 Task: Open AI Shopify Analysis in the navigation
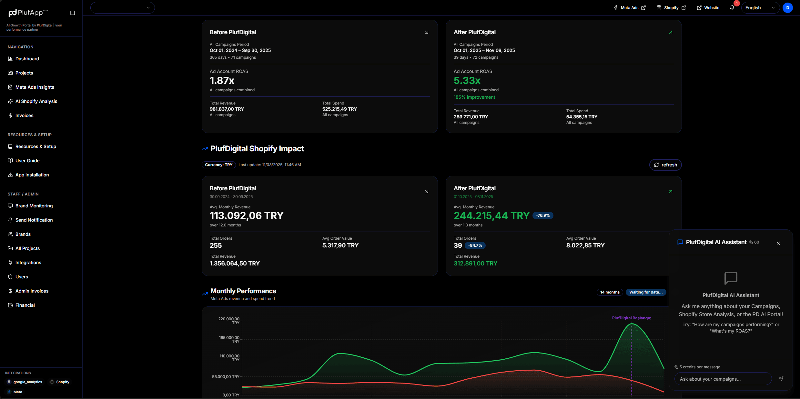36,101
